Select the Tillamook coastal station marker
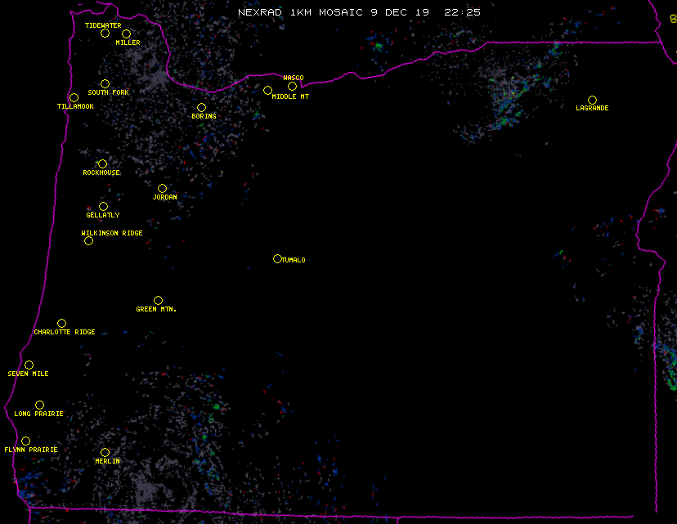The image size is (677, 524). click(74, 98)
